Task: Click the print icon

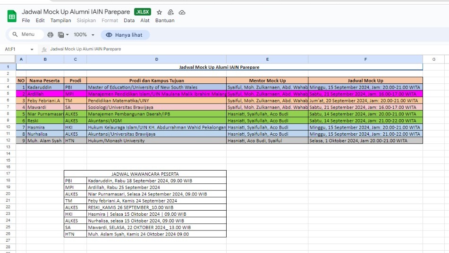Action: tap(51, 35)
